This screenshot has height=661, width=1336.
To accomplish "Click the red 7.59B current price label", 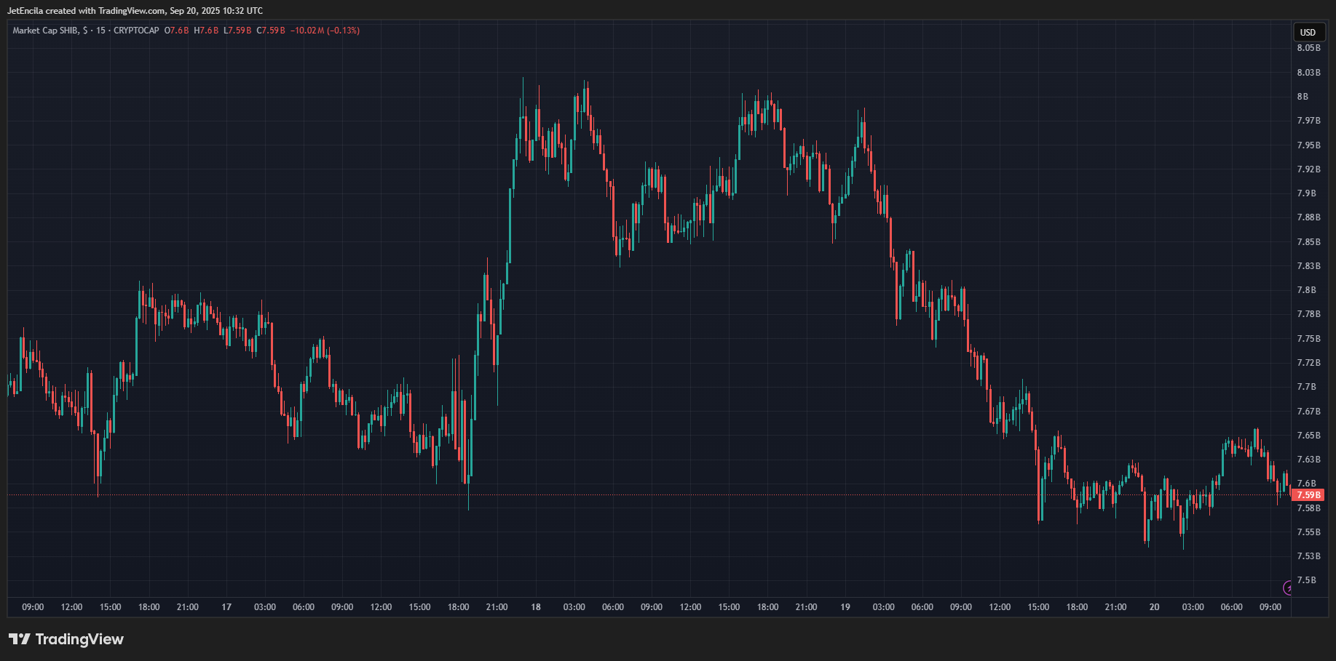I will pos(1308,495).
